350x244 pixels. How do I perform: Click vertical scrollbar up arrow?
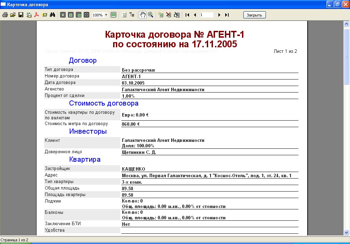click(x=347, y=24)
